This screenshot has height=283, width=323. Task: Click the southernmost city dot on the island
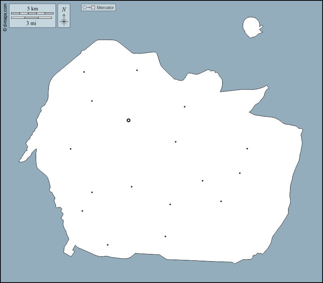[x=108, y=245]
